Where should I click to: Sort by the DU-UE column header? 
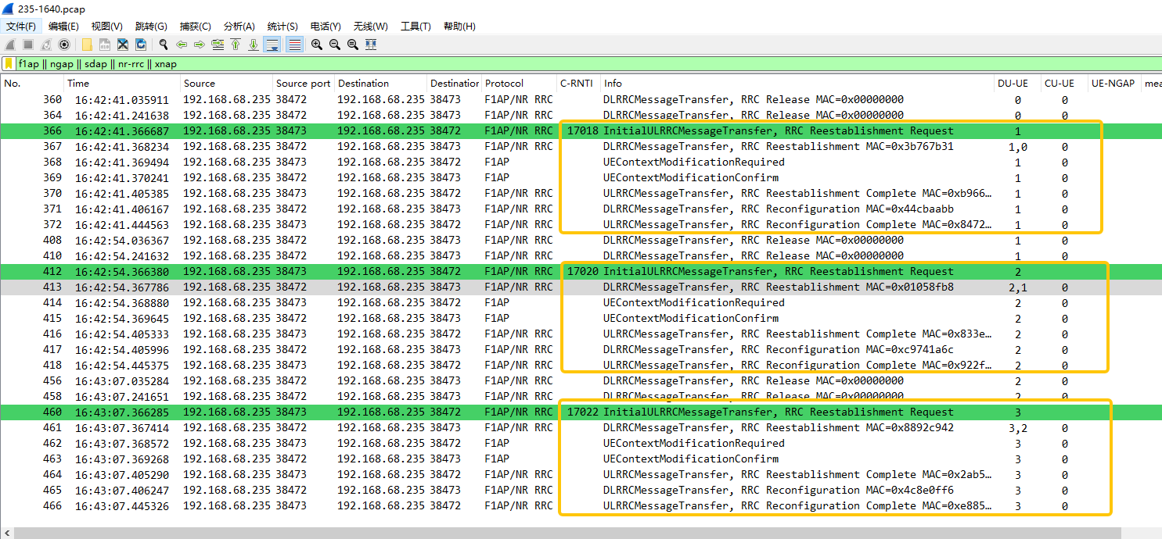click(x=1017, y=84)
